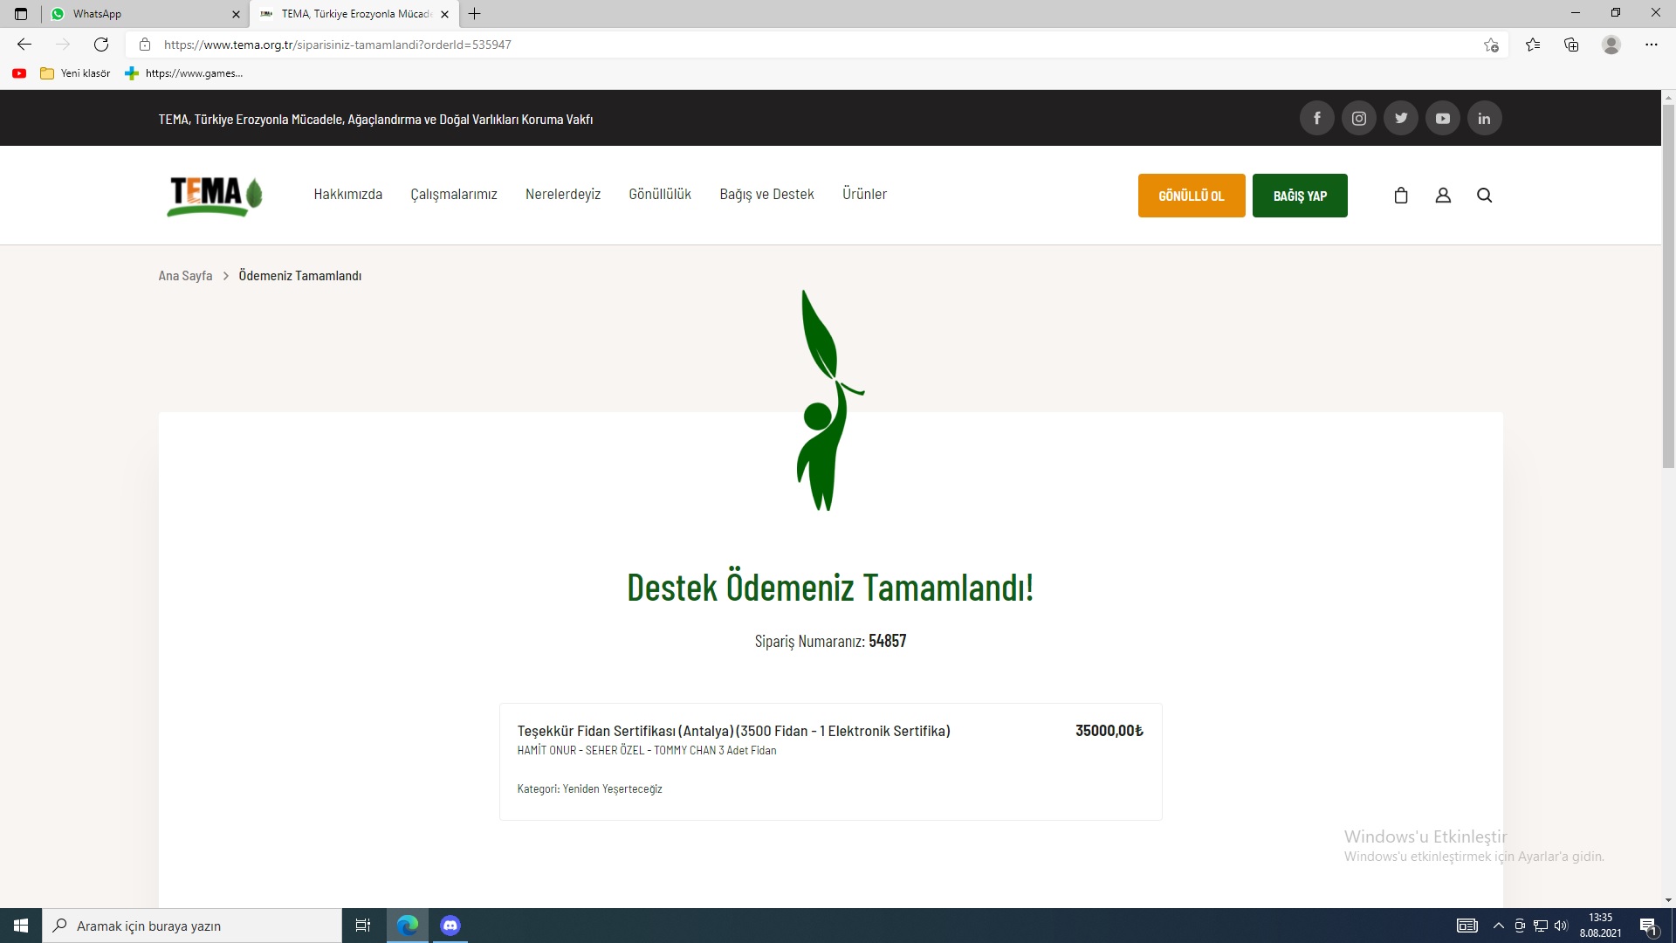The width and height of the screenshot is (1676, 943).
Task: Open the Yeni klasör bookmarks folder
Action: coord(76,73)
